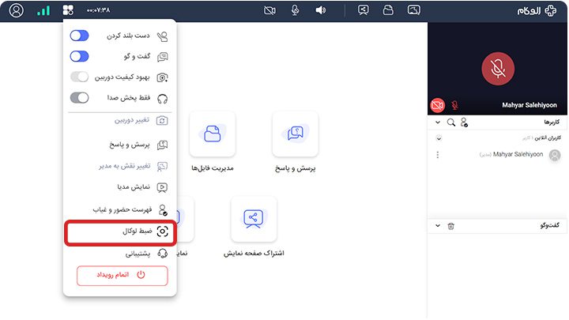Toggle camera quality improvement switch
The image size is (569, 320).
pyautogui.click(x=80, y=77)
